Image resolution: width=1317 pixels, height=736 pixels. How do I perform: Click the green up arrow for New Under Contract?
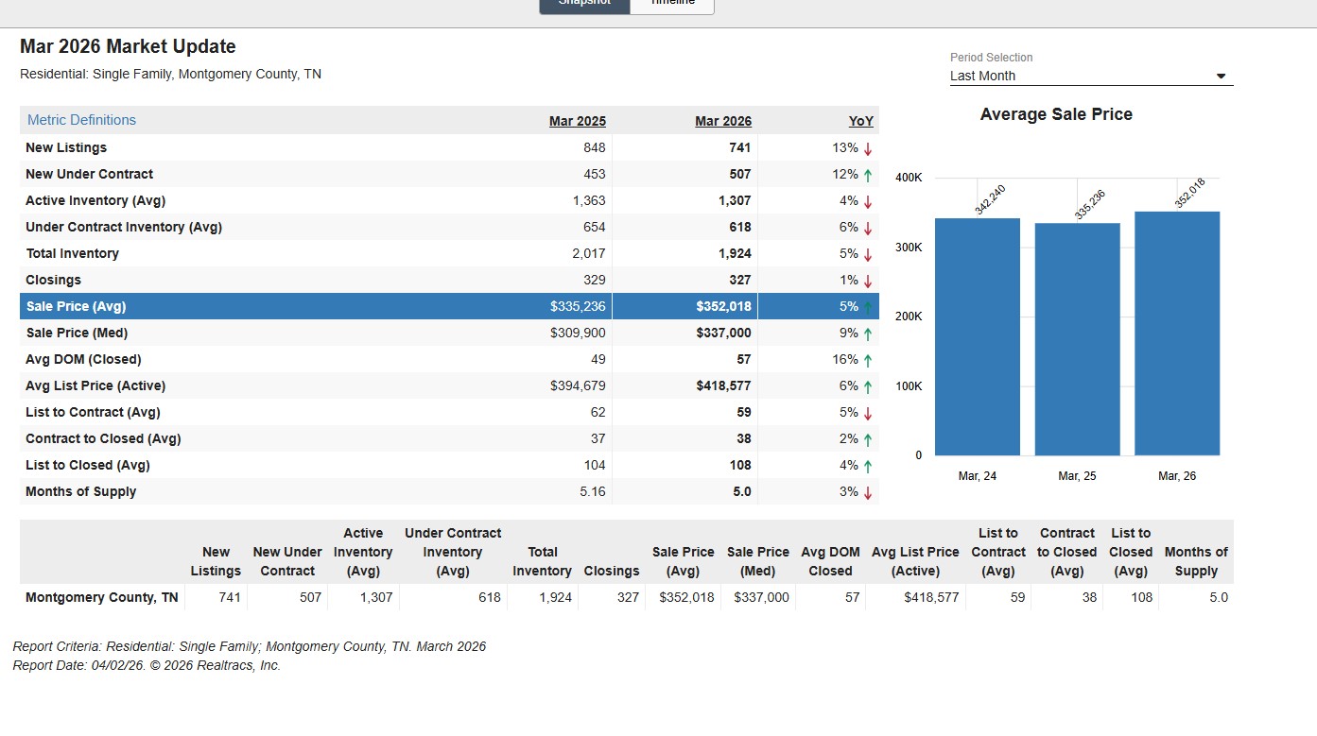pyautogui.click(x=868, y=175)
